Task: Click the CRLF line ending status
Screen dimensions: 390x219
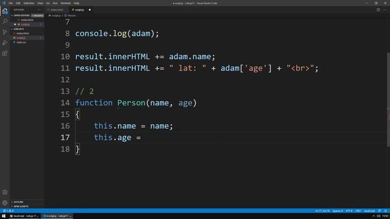Action: click(358, 211)
